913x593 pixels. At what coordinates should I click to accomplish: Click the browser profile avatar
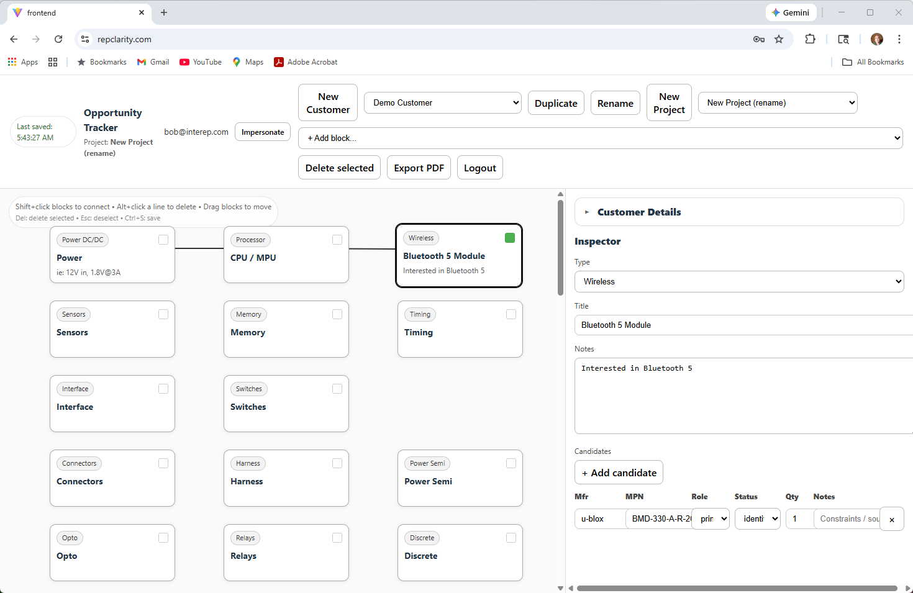click(876, 38)
